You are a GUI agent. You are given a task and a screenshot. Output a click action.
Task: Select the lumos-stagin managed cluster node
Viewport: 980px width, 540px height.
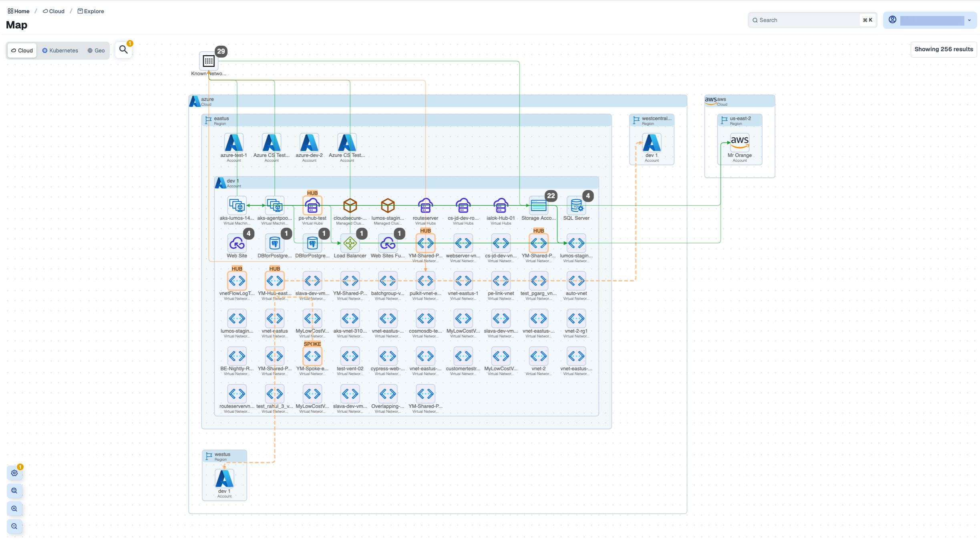[x=388, y=206]
